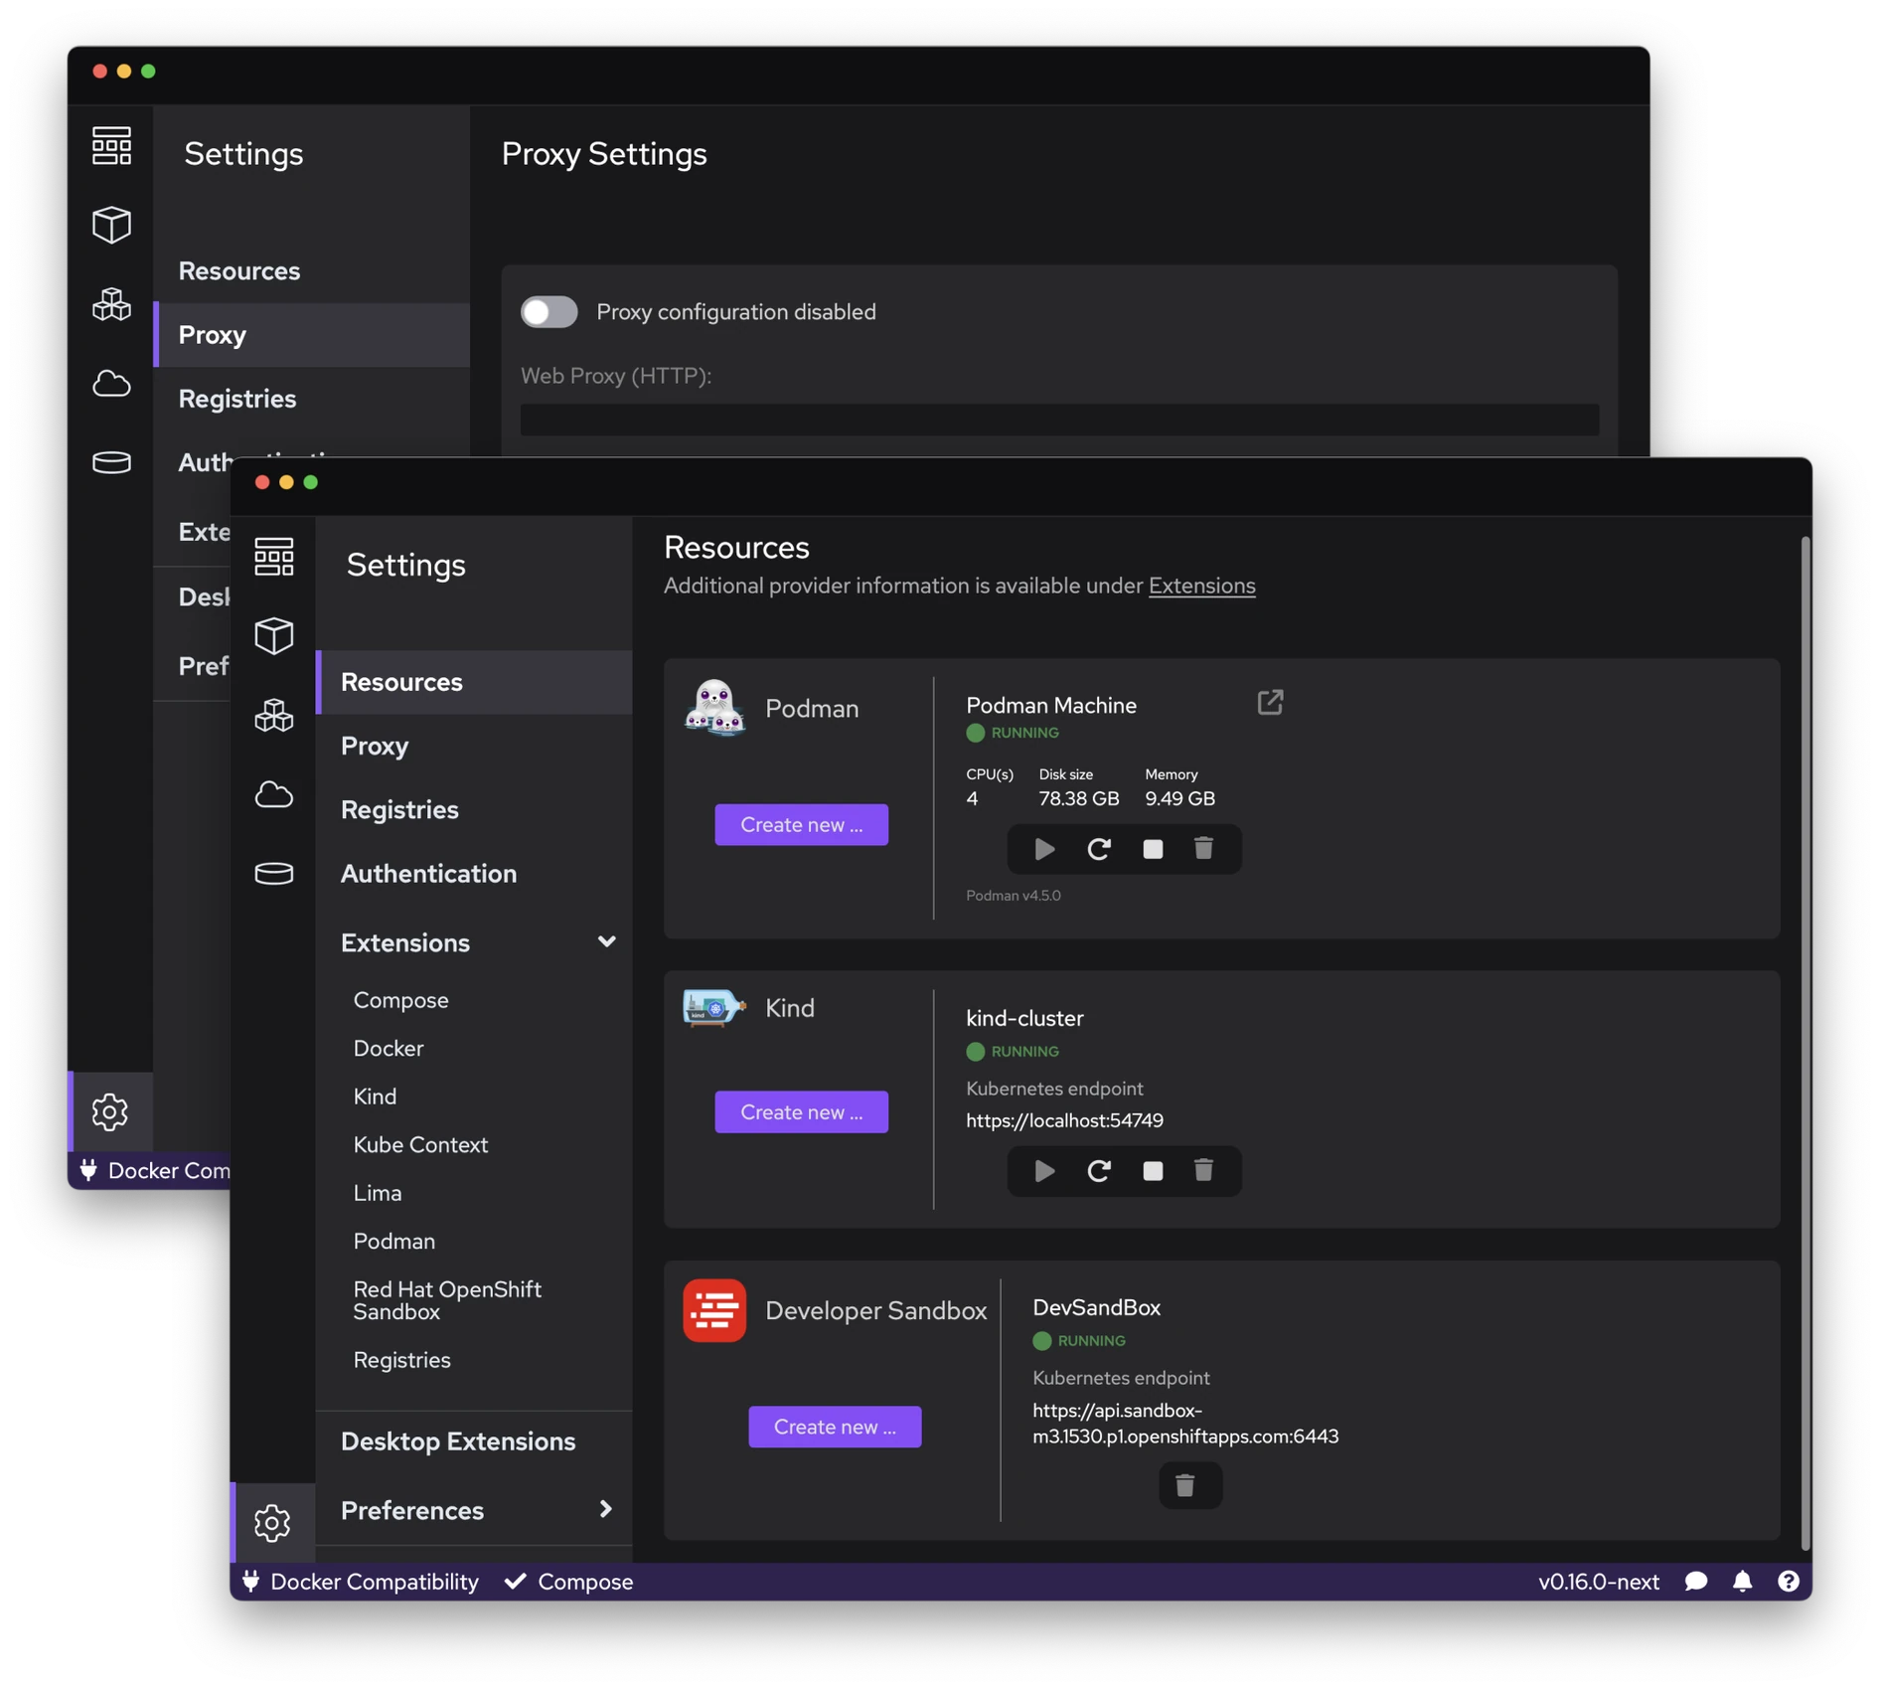The height and width of the screenshot is (1690, 1880).
Task: Open the Volumes disk icon in front sidebar
Action: [273, 873]
